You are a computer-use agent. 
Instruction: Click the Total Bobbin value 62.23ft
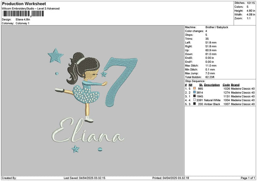210,77
